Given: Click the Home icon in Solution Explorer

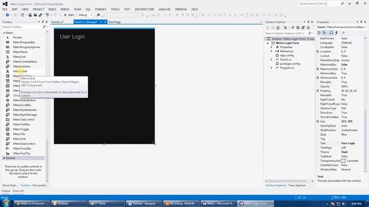Looking at the screenshot, I should point(278,28).
